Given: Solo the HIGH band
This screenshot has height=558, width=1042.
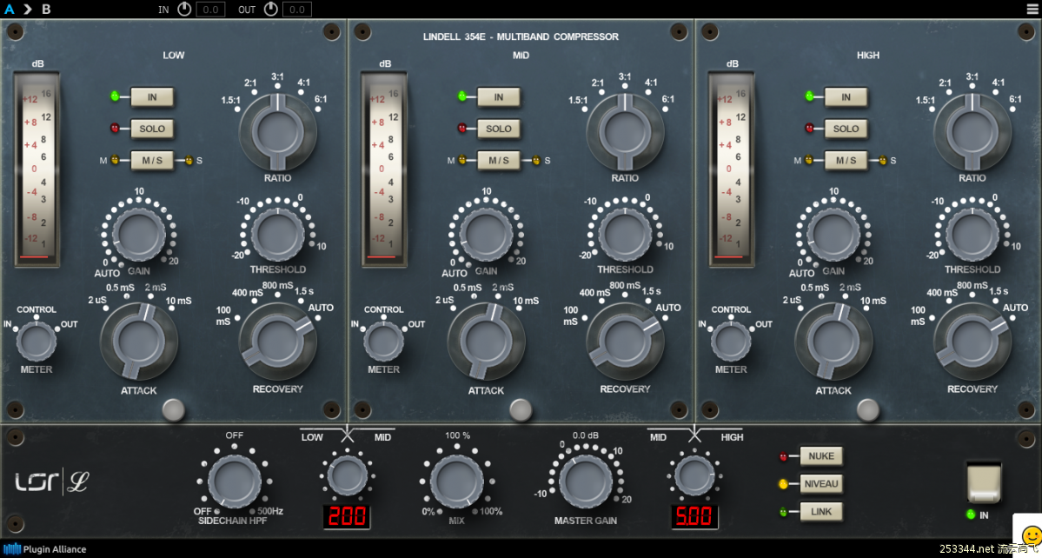Looking at the screenshot, I should 846,129.
